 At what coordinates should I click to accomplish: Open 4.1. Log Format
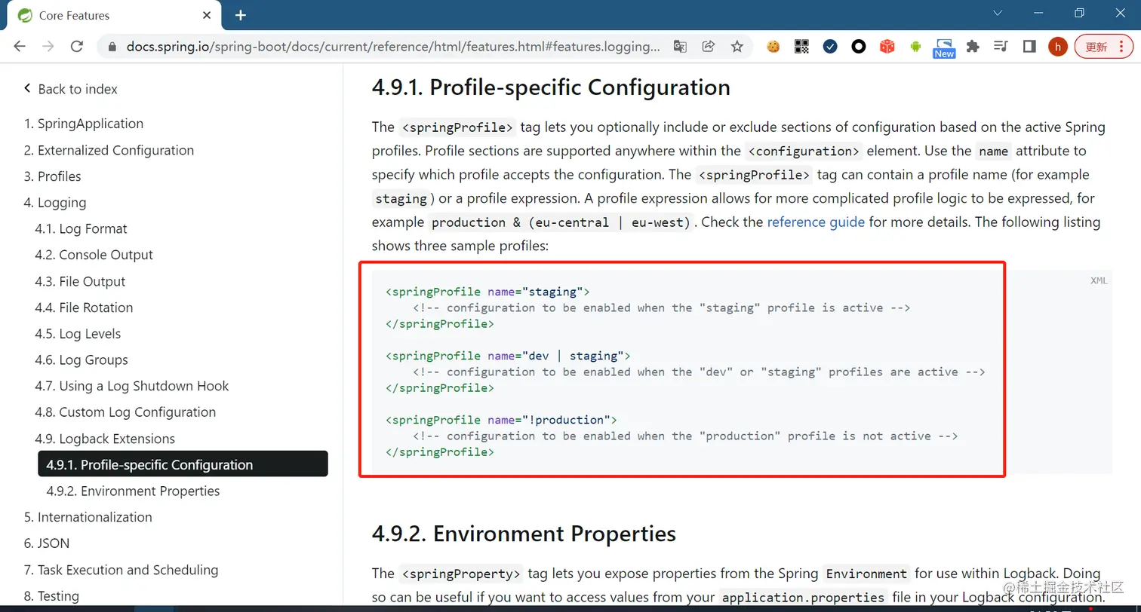coord(81,228)
